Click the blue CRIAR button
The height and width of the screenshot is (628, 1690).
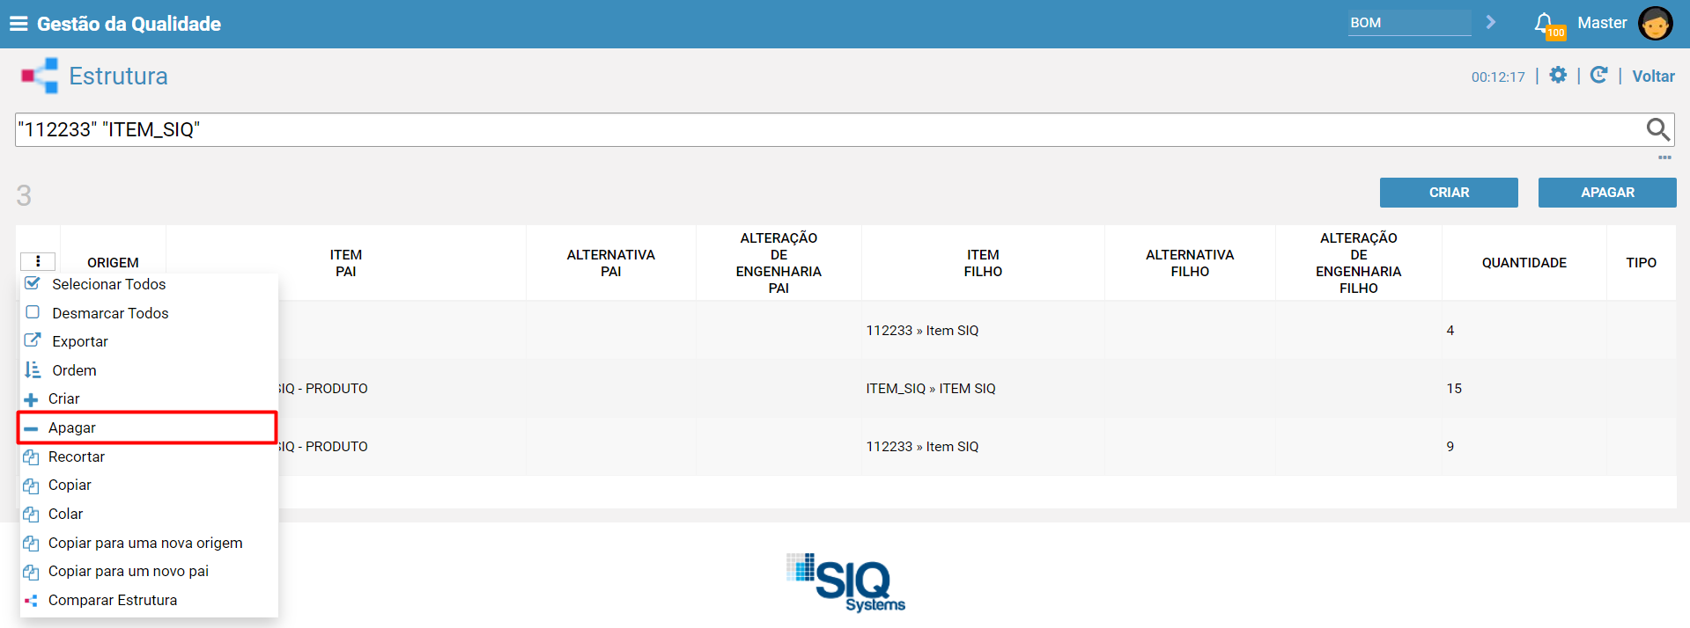[x=1449, y=193]
